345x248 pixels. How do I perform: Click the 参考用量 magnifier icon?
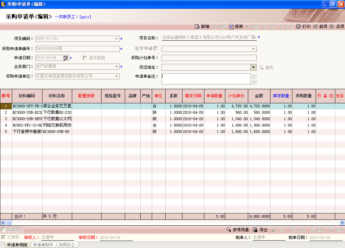(x=229, y=230)
